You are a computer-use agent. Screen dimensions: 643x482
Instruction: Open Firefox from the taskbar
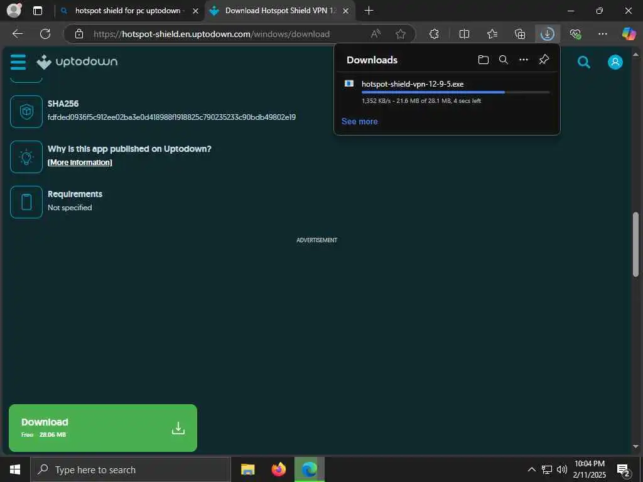(279, 469)
